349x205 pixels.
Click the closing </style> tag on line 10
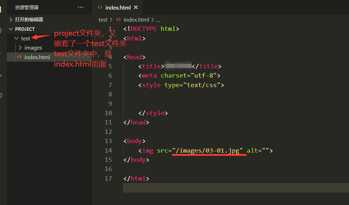click(153, 113)
